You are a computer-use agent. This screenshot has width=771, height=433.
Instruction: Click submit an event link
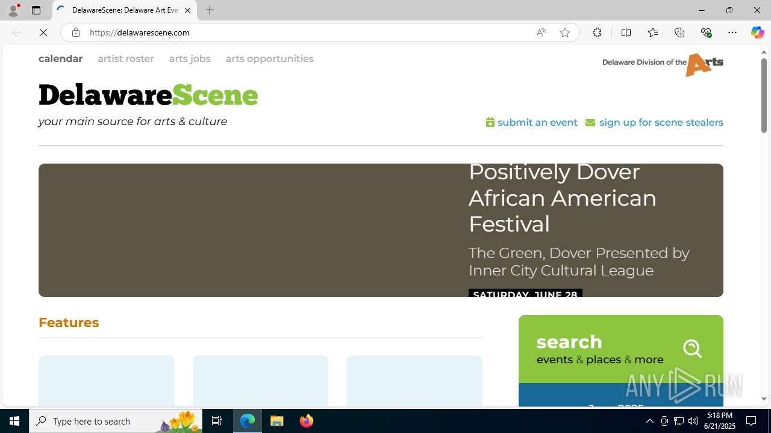(532, 122)
